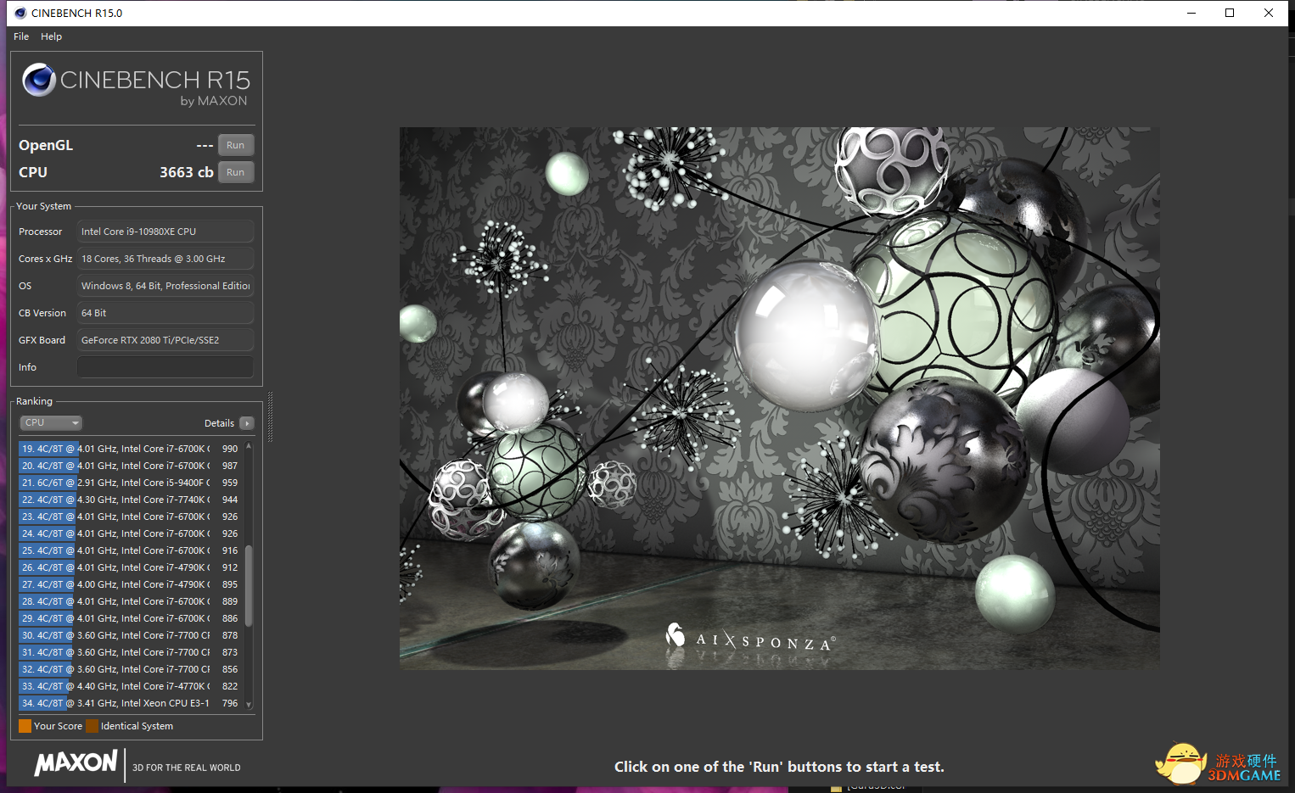This screenshot has height=793, width=1295.
Task: Click the orange Your Score color swatch
Action: [25, 726]
